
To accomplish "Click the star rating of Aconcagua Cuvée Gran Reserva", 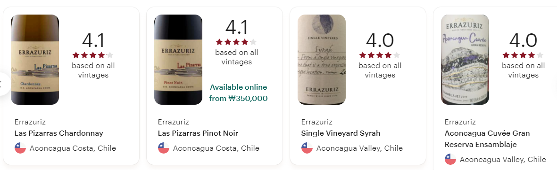I will click(x=523, y=55).
